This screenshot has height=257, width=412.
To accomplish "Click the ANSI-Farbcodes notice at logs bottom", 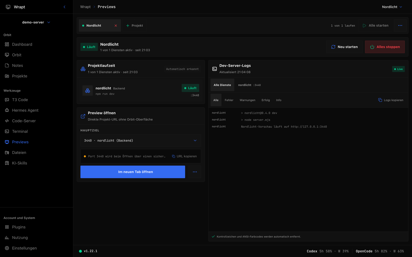I will 259,236.
